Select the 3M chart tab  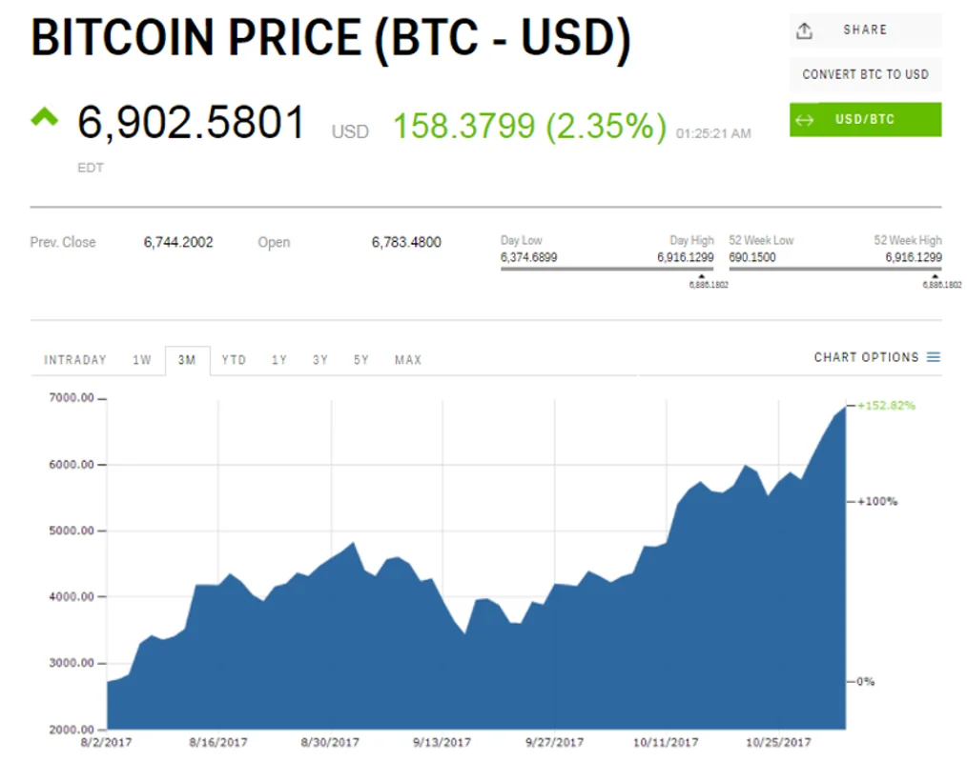187,360
